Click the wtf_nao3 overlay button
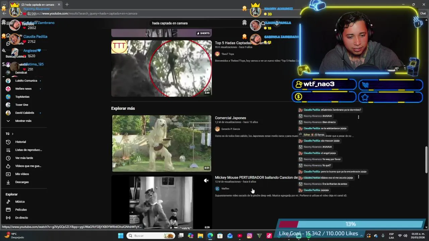This screenshot has width=429, height=241. (x=324, y=84)
